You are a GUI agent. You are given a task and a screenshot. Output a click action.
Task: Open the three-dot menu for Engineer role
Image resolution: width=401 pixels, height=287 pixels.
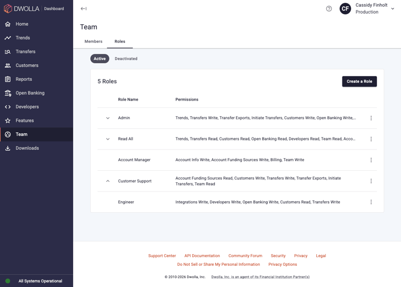(371, 202)
